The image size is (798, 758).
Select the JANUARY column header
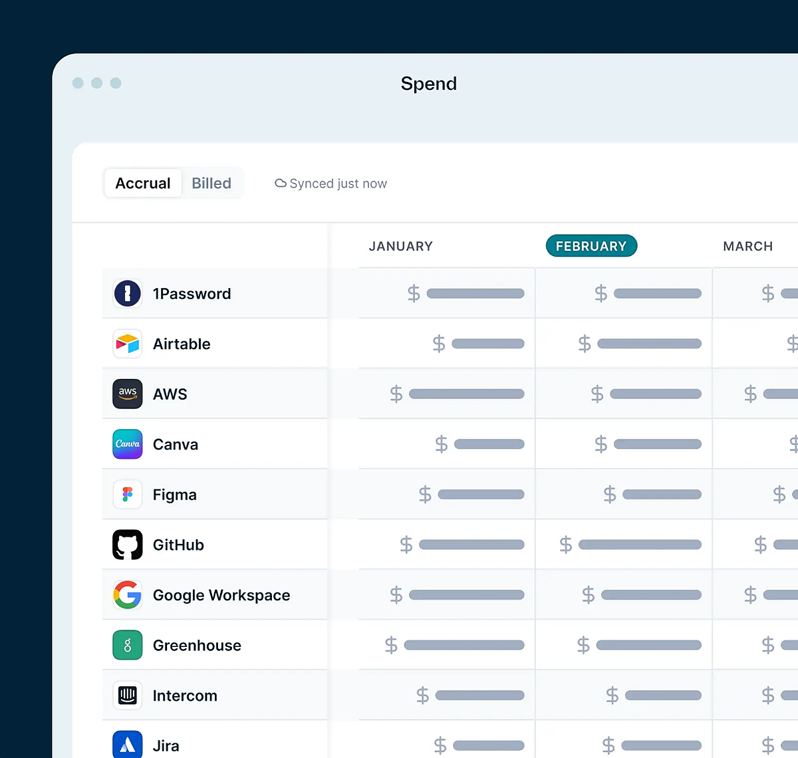[x=401, y=246]
